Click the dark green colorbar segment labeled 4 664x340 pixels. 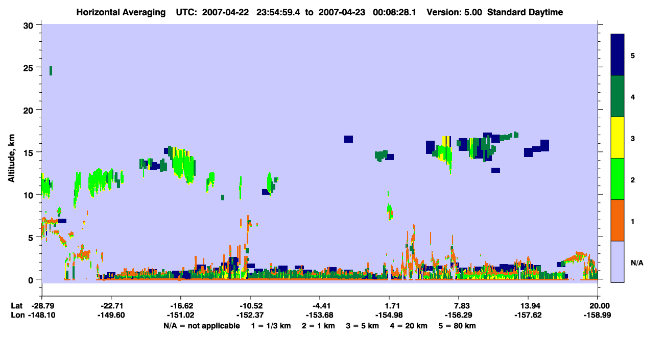point(618,96)
